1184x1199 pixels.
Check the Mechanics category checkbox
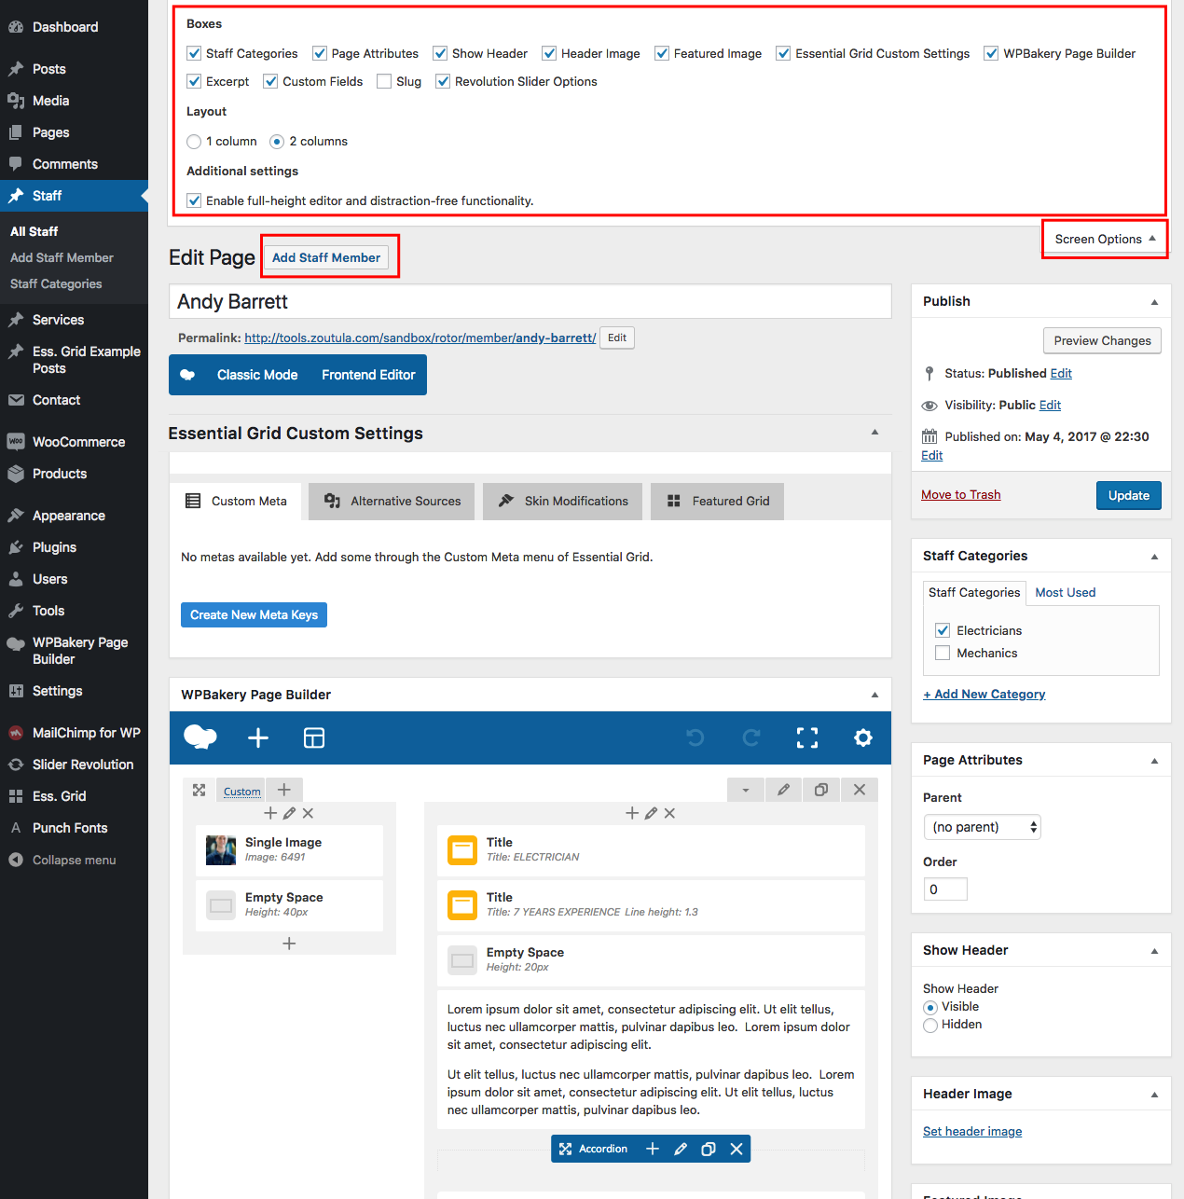pos(943,653)
